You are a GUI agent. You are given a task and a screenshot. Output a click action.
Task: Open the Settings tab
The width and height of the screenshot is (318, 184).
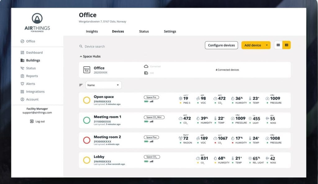coord(170,31)
